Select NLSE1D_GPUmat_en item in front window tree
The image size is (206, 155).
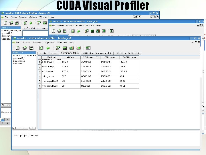pos(24,55)
